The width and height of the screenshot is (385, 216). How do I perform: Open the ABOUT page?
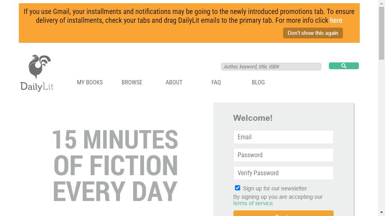pos(174,82)
